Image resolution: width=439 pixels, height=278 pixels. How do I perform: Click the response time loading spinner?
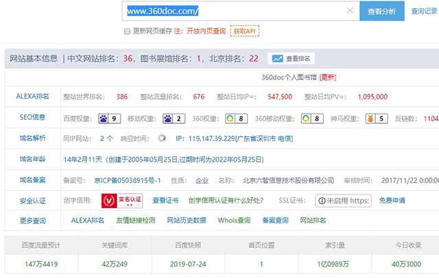[162, 138]
